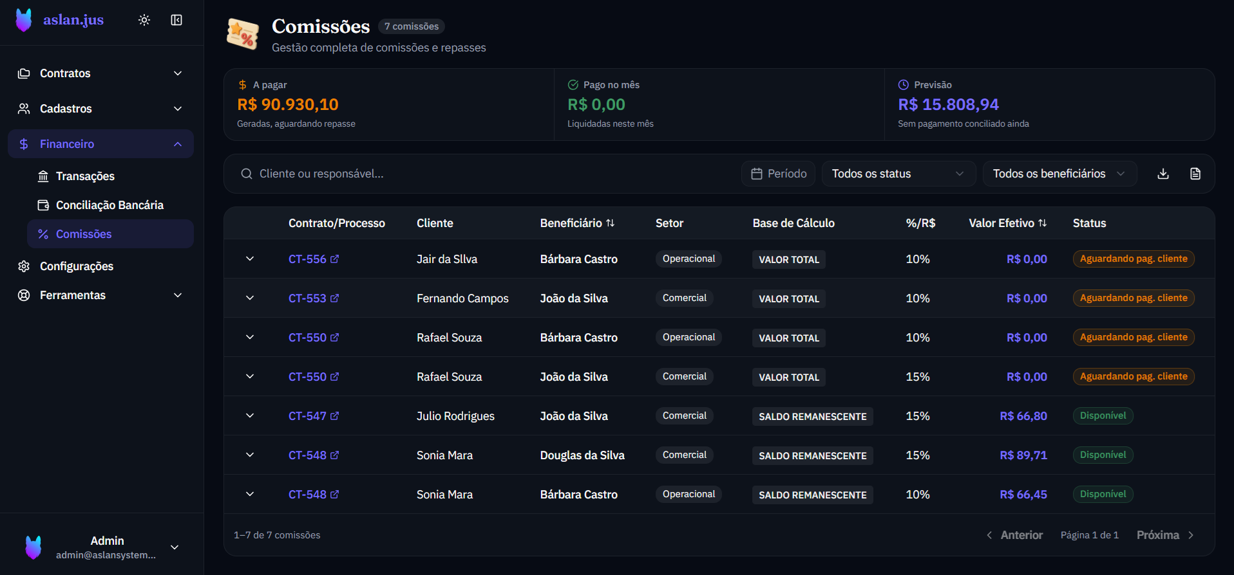Go to Próxima page
This screenshot has width=1234, height=575.
1166,535
